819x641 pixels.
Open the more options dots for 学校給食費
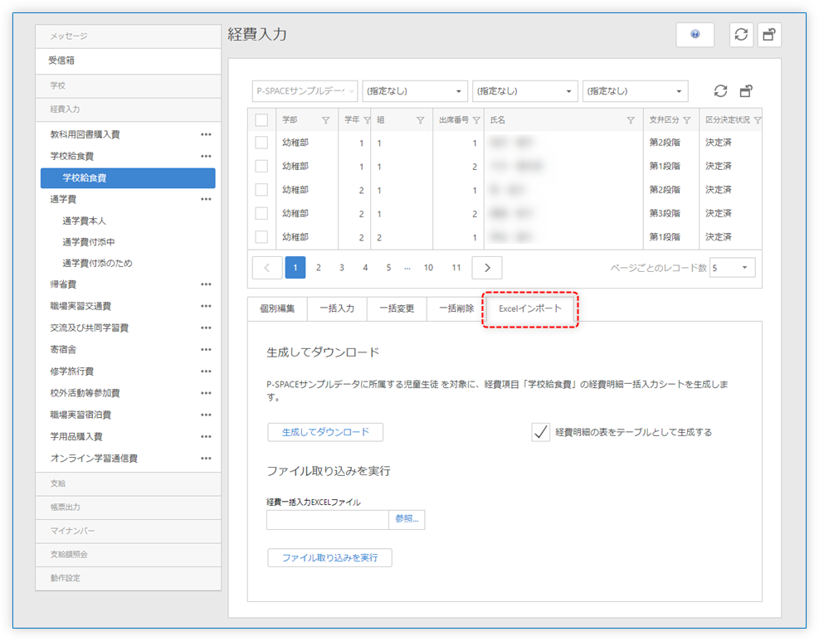pos(206,156)
